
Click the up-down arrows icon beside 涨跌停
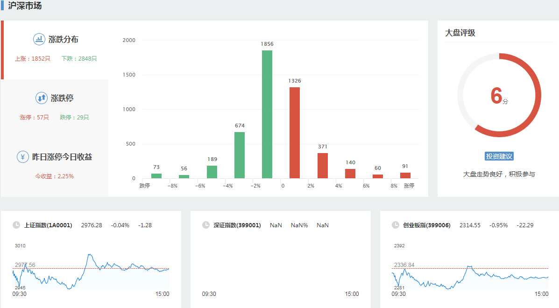click(42, 98)
